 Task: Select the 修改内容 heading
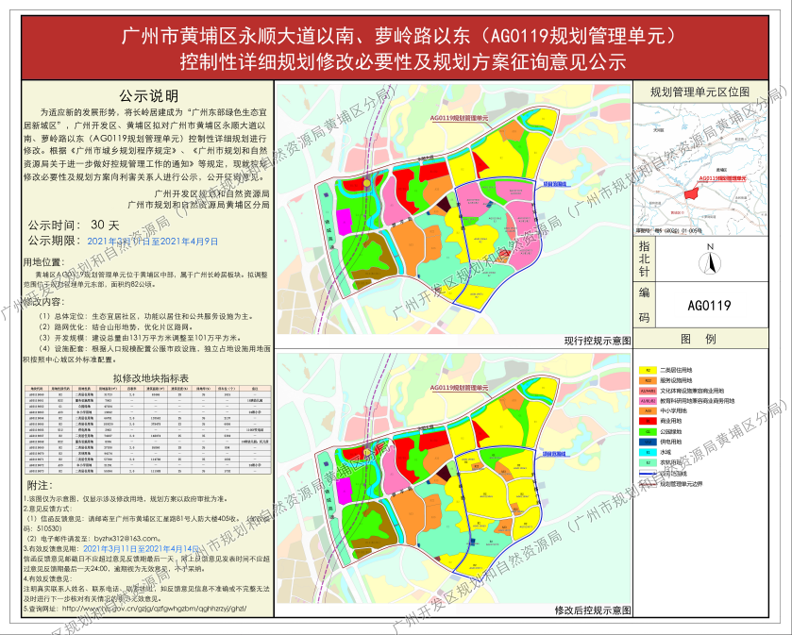coord(44,302)
